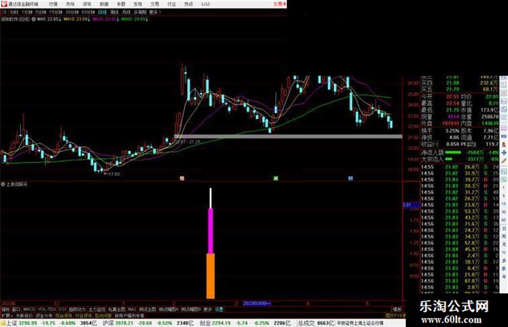Open the 模板 template button
The image size is (508, 327).
coord(397,309)
